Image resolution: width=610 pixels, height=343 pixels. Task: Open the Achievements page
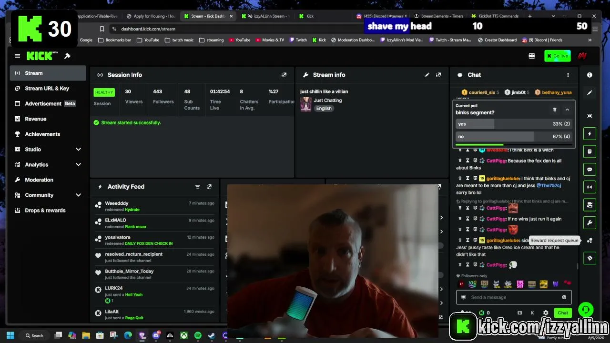(48, 134)
